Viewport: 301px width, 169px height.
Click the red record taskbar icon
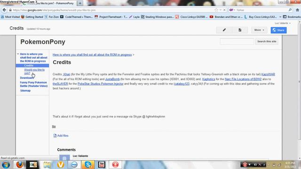(115, 165)
